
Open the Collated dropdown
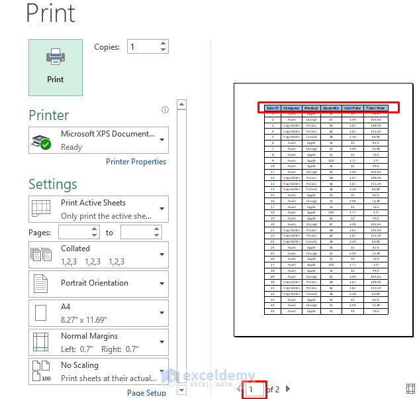(99, 255)
